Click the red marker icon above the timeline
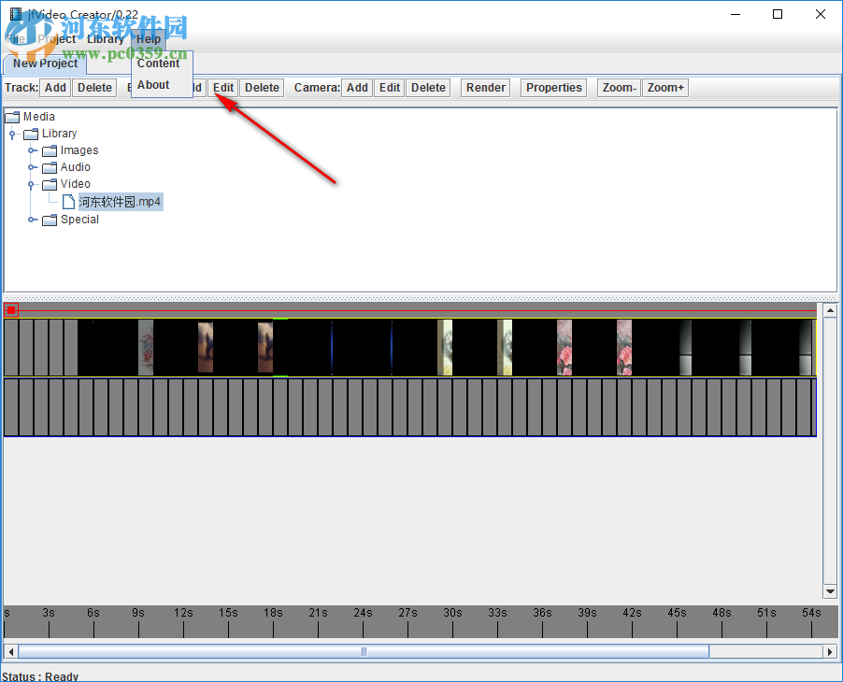Image resolution: width=843 pixels, height=682 pixels. coord(11,309)
